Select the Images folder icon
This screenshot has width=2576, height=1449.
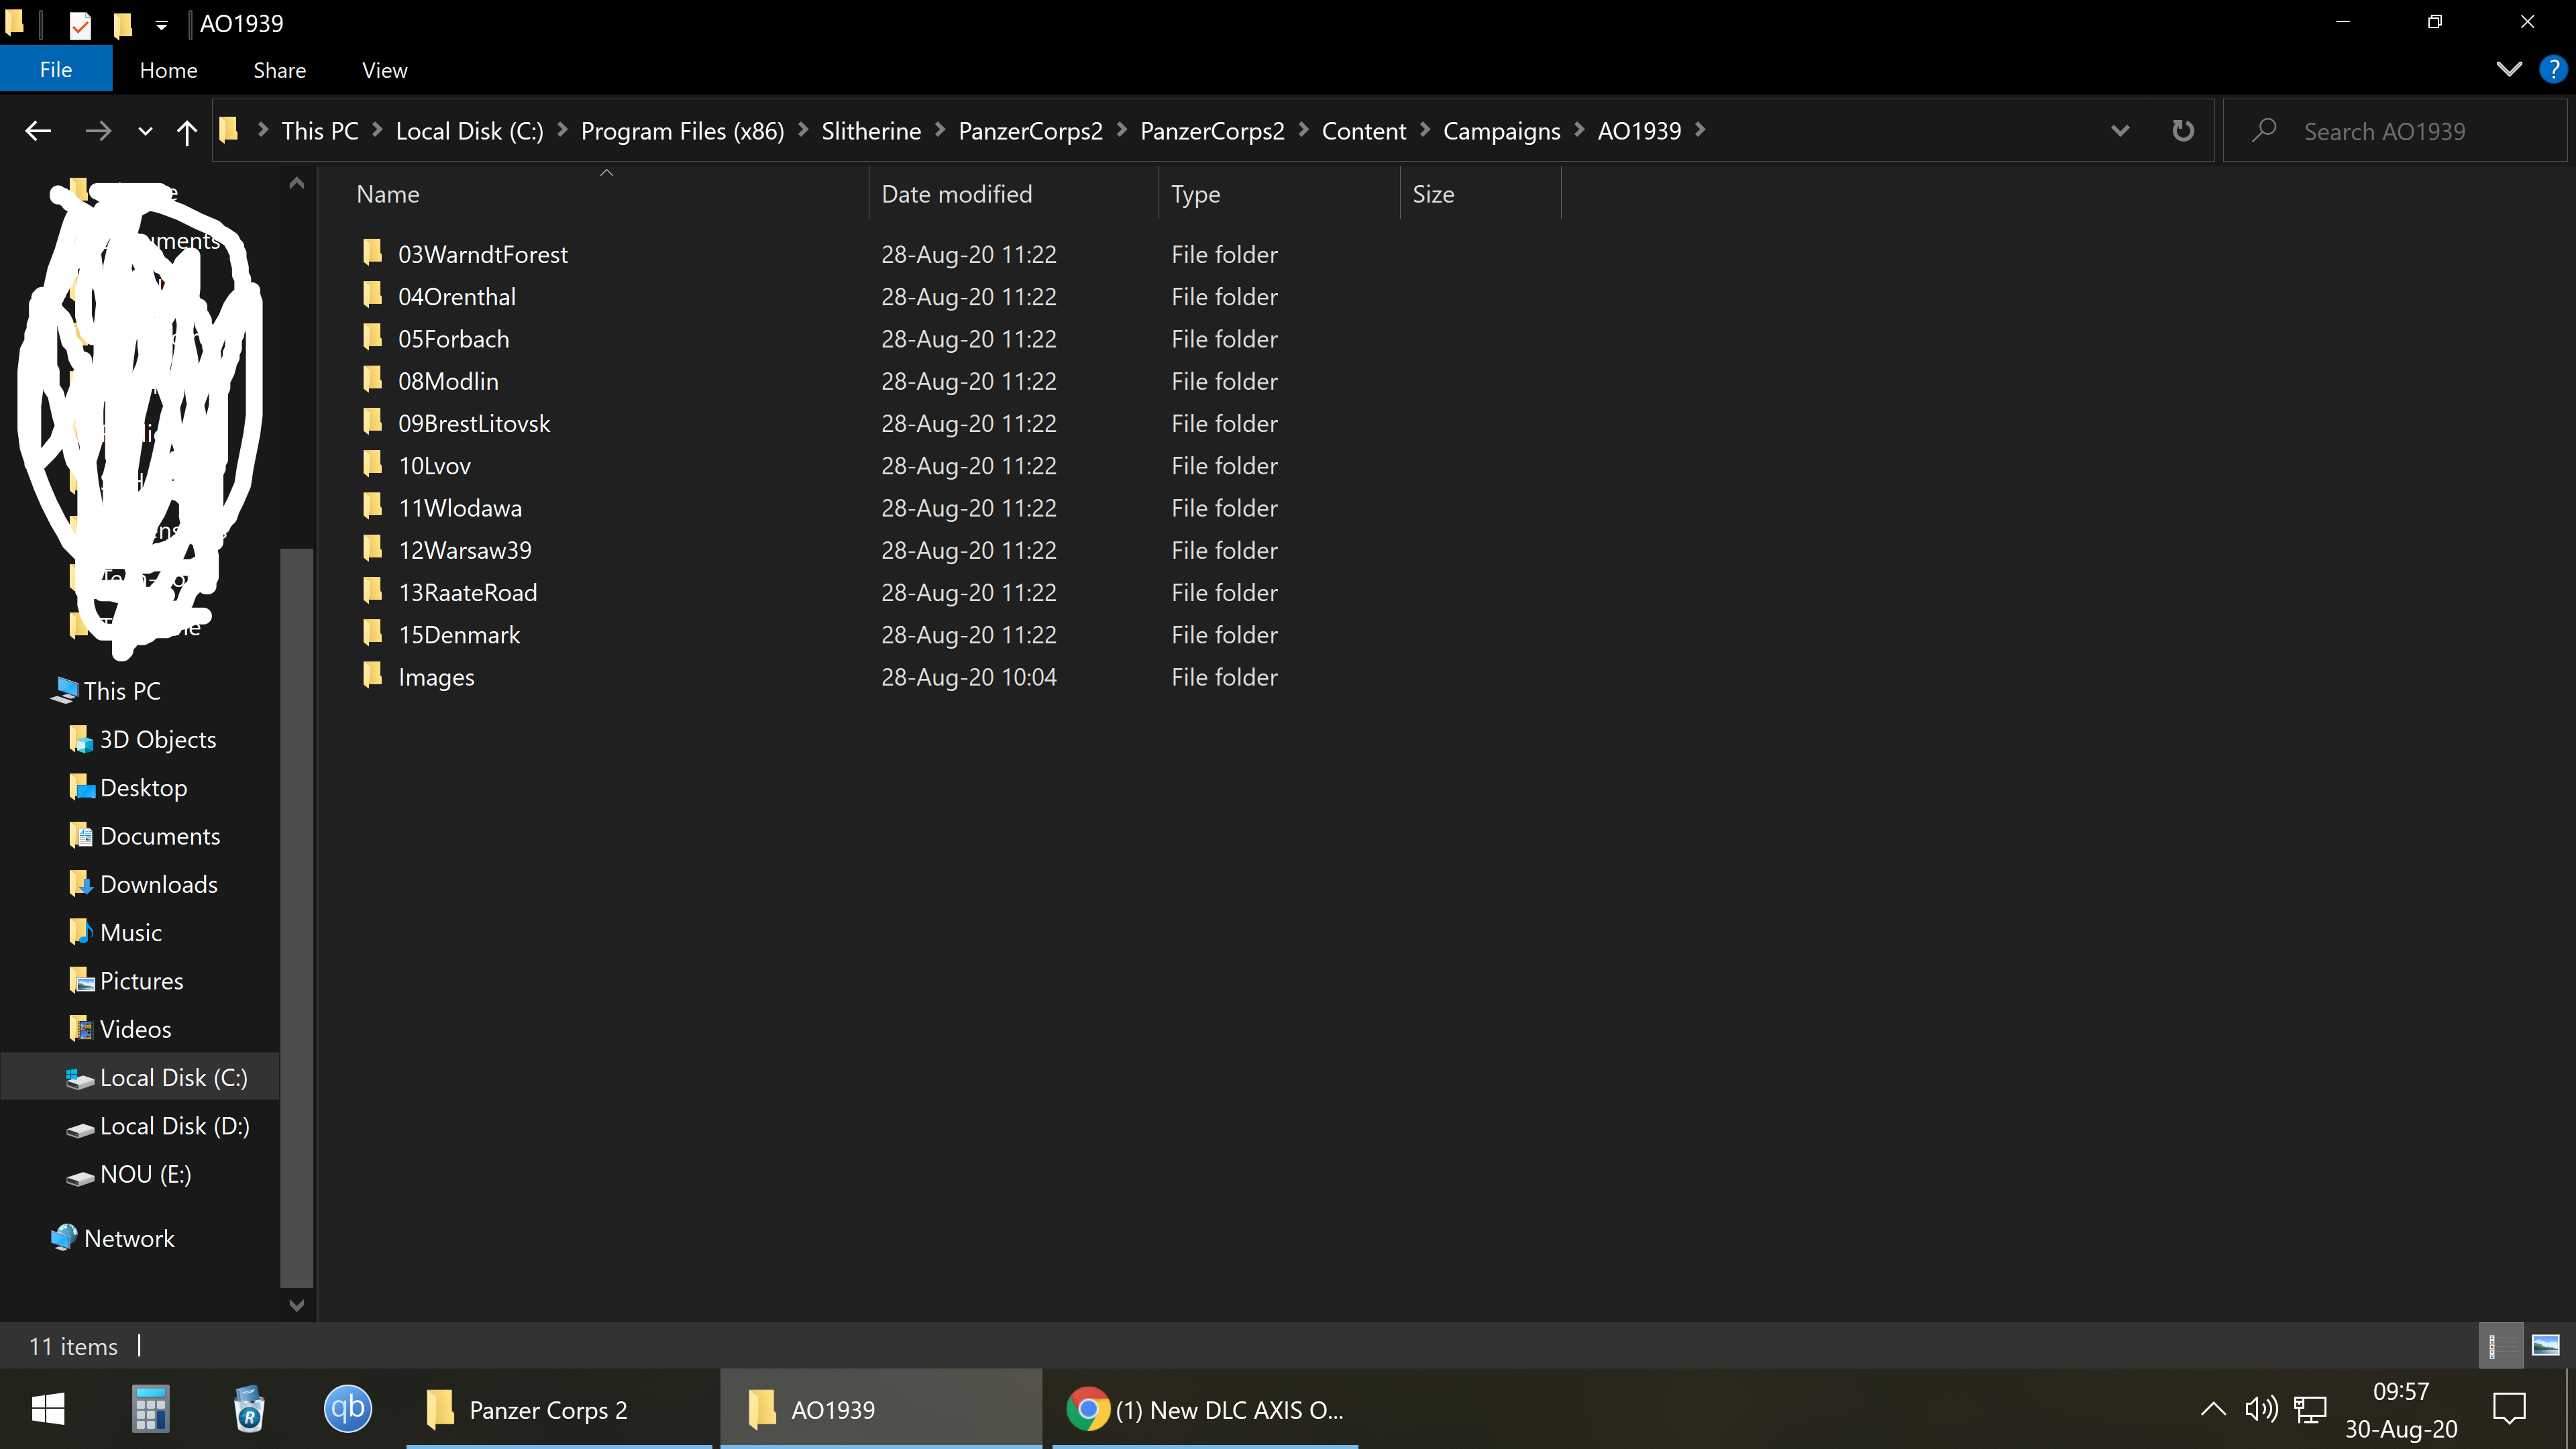[x=372, y=675]
